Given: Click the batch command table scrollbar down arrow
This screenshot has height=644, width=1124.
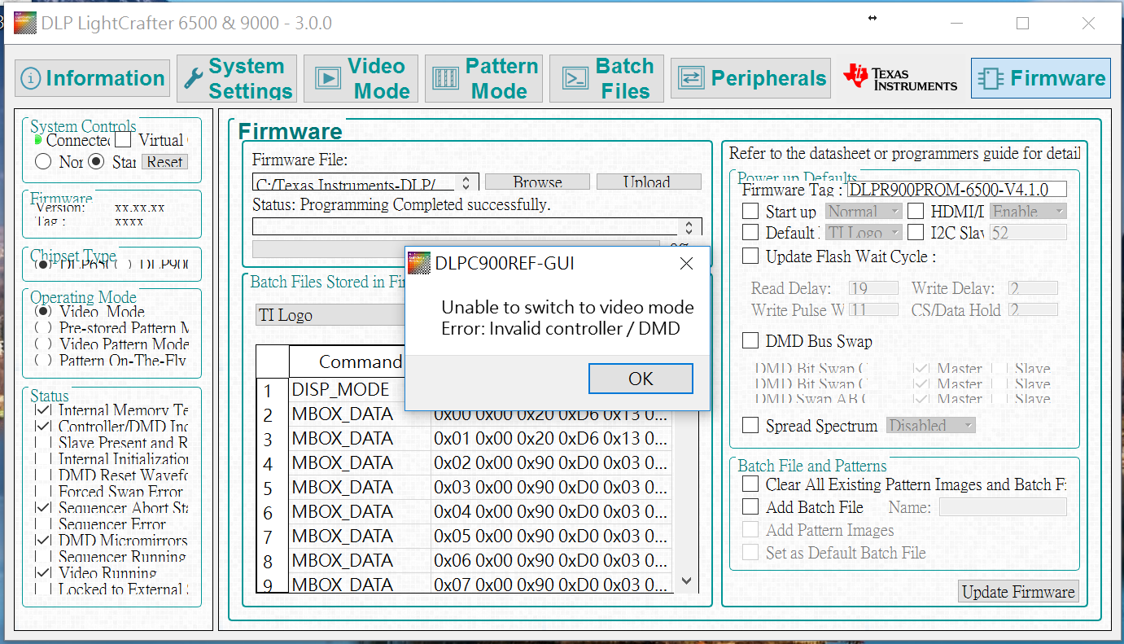Looking at the screenshot, I should 685,580.
